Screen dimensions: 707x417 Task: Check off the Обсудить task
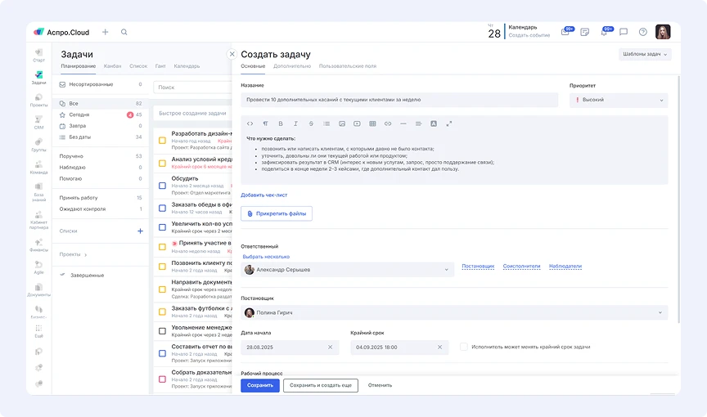tap(162, 186)
